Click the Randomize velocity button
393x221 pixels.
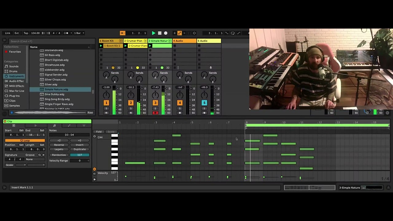click(x=59, y=155)
